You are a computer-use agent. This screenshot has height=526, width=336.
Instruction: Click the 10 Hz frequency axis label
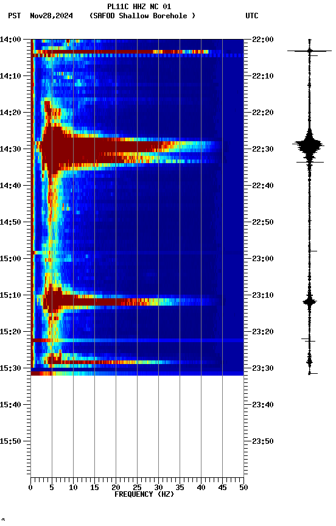[73, 488]
